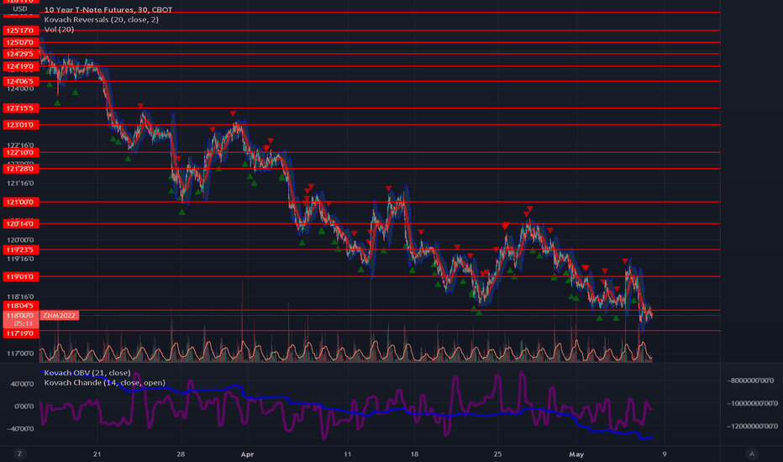The image size is (783, 462).
Task: Click the 122'16'0 price axis value
Action: click(20, 145)
